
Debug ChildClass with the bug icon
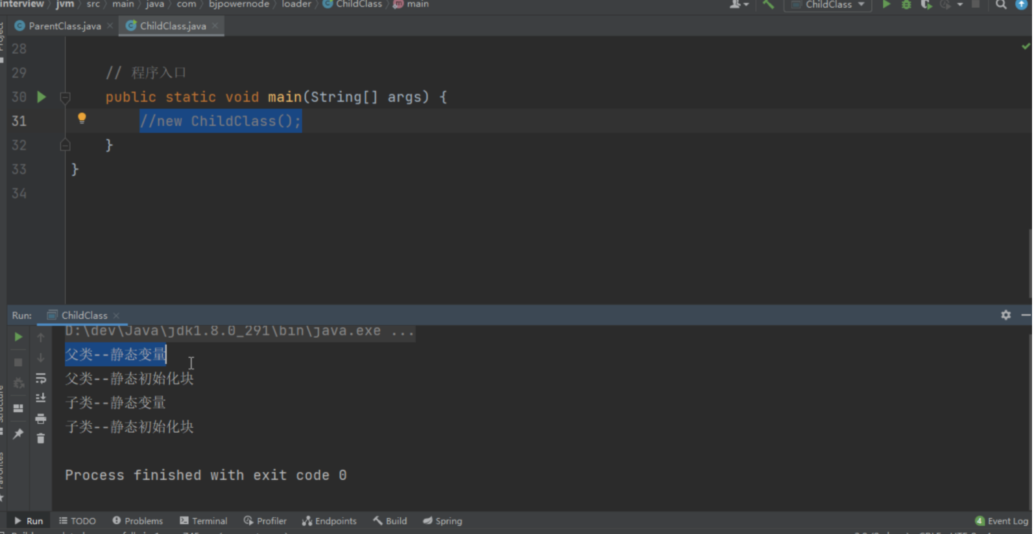906,5
